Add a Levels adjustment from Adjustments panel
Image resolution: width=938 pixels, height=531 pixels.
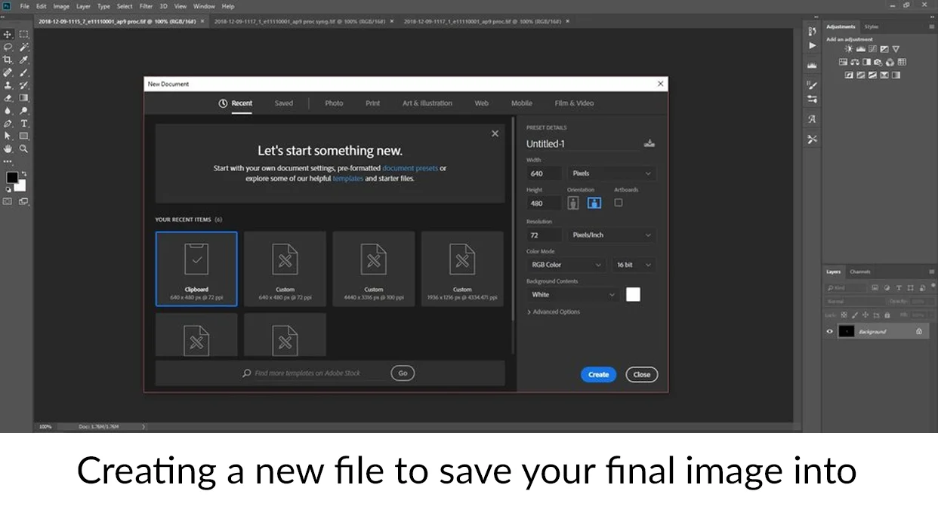[x=861, y=49]
